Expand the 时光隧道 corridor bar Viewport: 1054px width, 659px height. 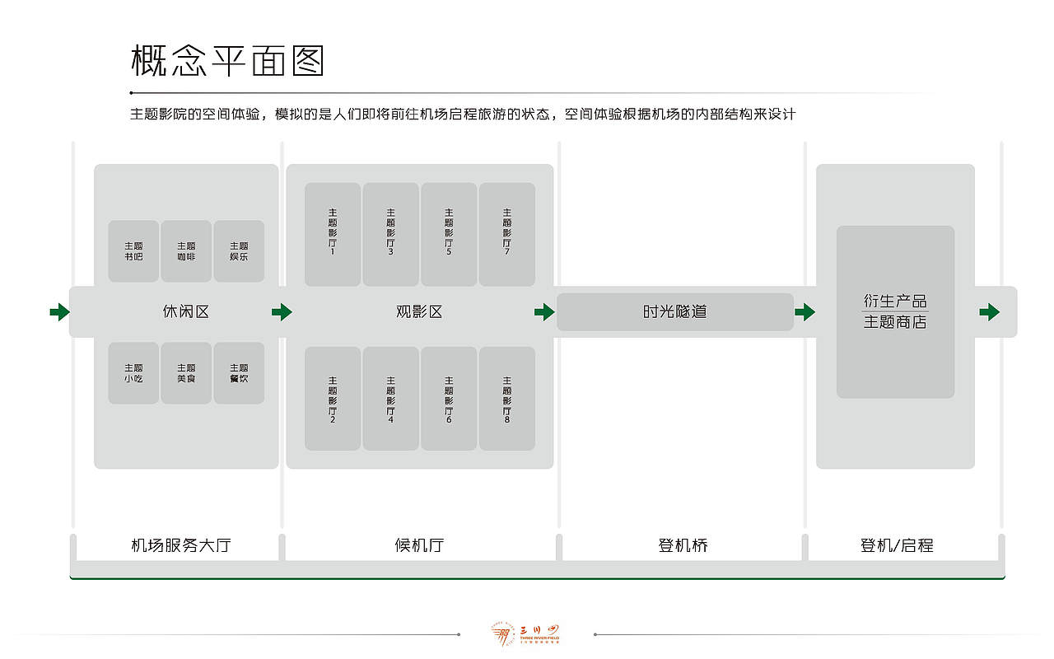(675, 311)
